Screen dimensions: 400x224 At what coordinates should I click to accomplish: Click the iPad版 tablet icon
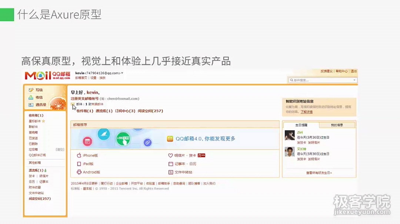point(79,164)
